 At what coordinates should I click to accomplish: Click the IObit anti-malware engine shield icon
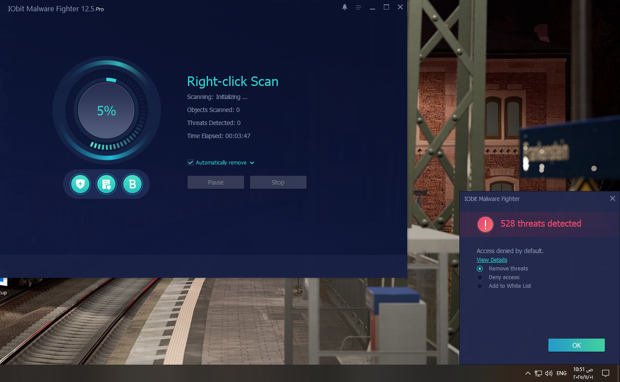80,184
